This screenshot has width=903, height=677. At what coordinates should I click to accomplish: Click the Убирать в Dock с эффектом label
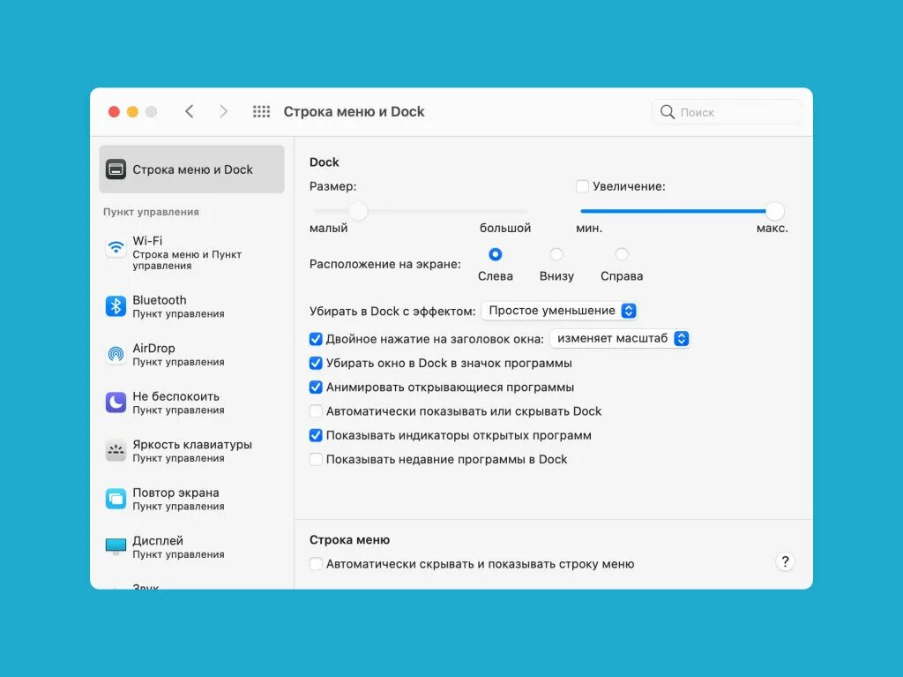[392, 312]
